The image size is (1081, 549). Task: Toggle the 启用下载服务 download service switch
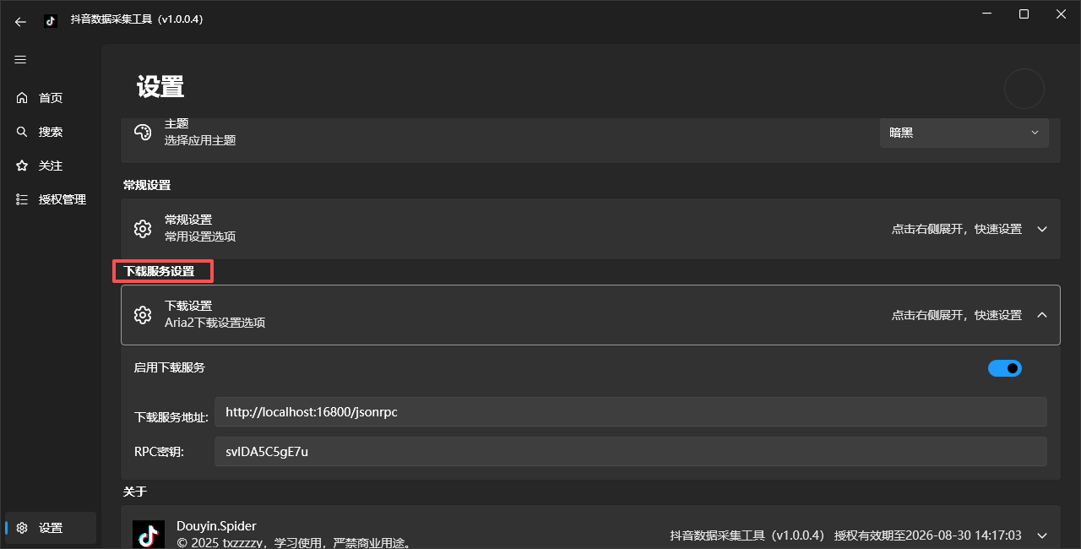tap(1005, 367)
